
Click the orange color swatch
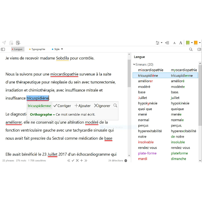[x=196, y=43]
